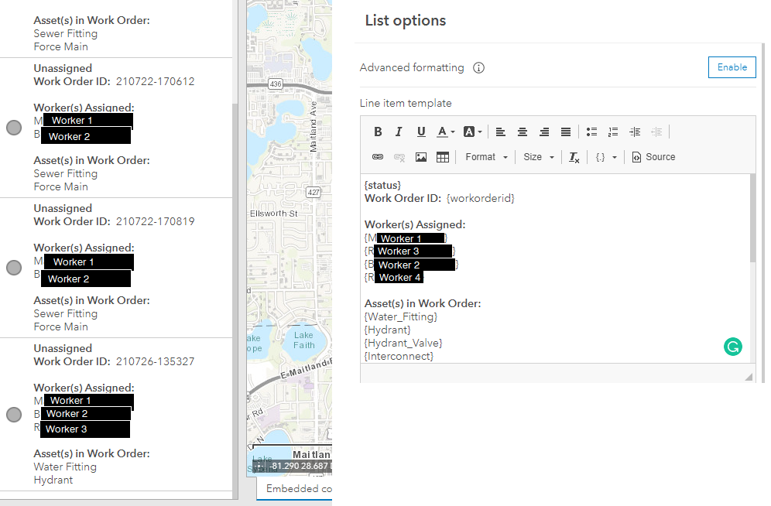Click {Interconnect} placeholder text
Image resolution: width=771 pixels, height=506 pixels.
(x=399, y=356)
